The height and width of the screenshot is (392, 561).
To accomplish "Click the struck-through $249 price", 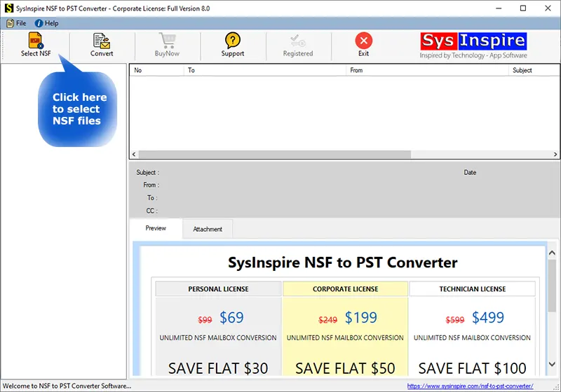I will 327,320.
